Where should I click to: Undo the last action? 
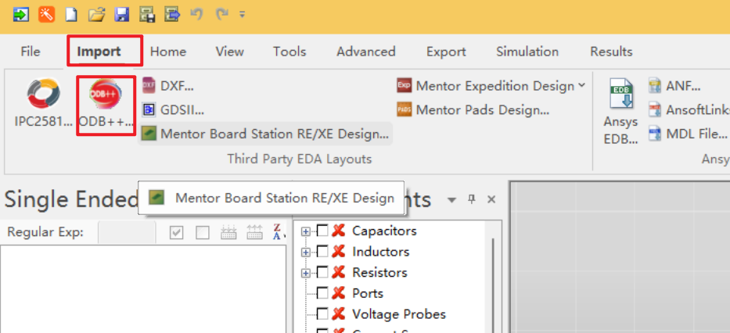(196, 14)
